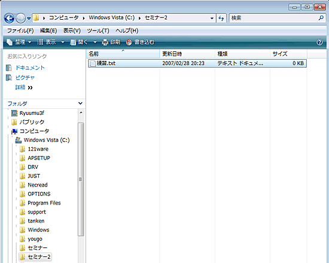Select the Program Files folder in tree
The width and height of the screenshot is (329, 263).
(44, 203)
